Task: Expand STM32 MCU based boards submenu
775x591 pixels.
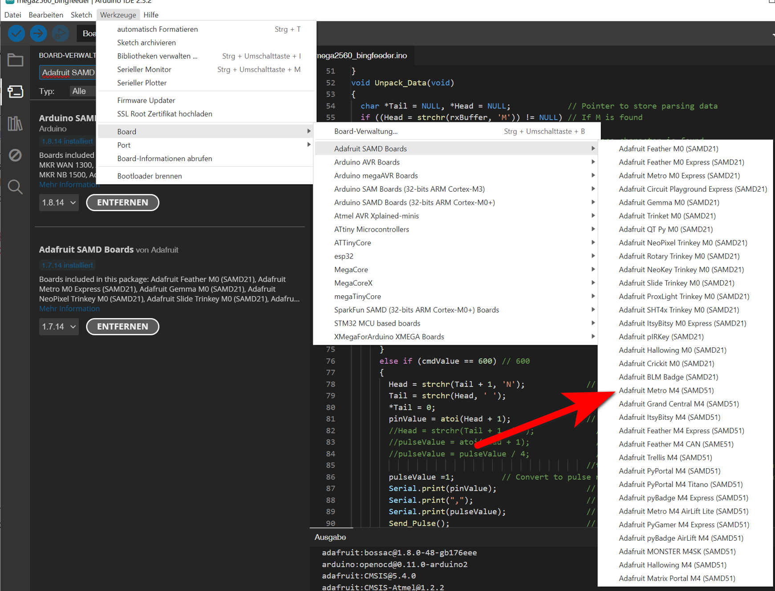Action: click(x=456, y=323)
